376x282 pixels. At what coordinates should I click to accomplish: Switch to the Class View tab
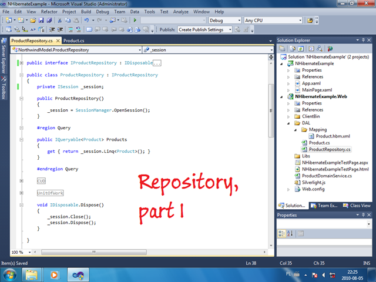(357, 206)
